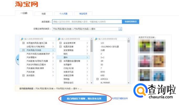Click the left-pointing back arrow beside the category list

[18, 59]
